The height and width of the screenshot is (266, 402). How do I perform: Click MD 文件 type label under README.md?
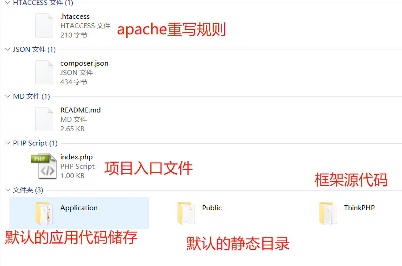74,120
